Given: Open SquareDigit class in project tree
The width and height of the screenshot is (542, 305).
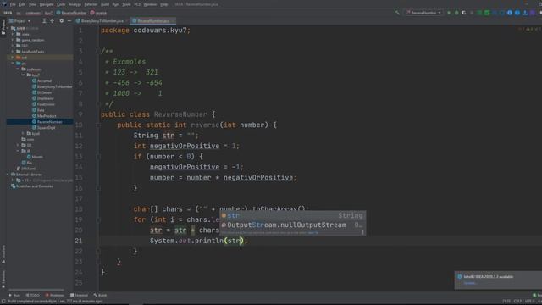Looking at the screenshot, I should (x=43, y=128).
